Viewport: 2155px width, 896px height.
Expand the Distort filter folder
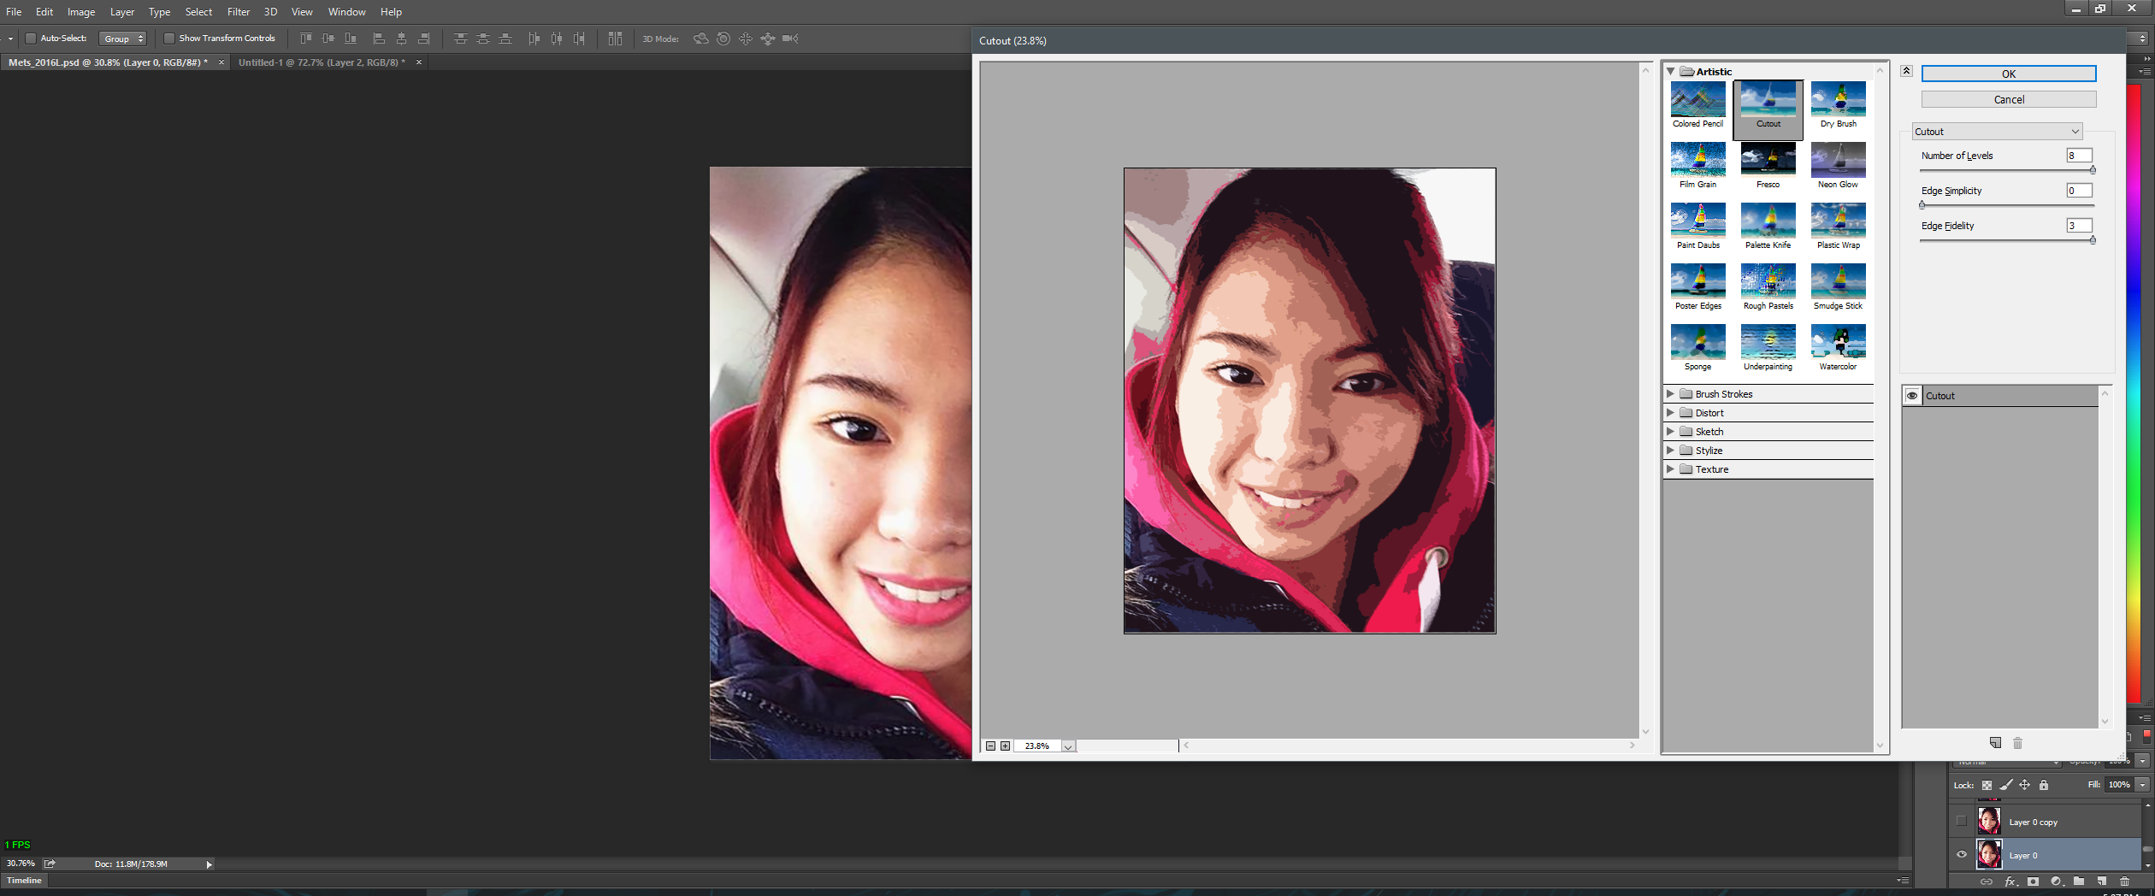[1670, 413]
